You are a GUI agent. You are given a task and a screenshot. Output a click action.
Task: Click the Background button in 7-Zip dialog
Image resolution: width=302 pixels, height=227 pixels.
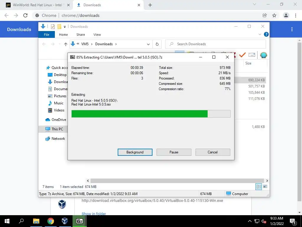pos(135,152)
